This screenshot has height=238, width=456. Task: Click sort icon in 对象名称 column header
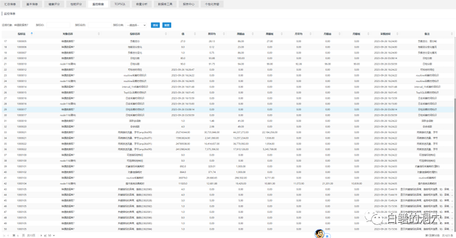click(99, 34)
